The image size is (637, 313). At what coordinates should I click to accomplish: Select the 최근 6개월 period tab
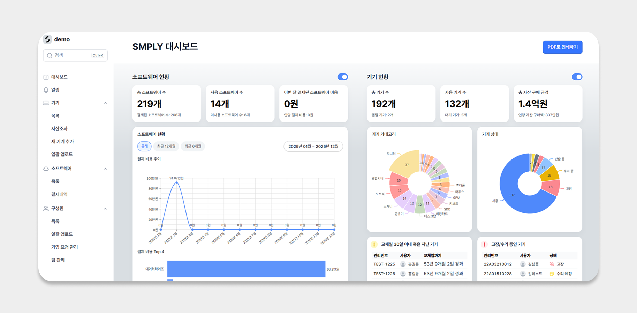tap(193, 147)
